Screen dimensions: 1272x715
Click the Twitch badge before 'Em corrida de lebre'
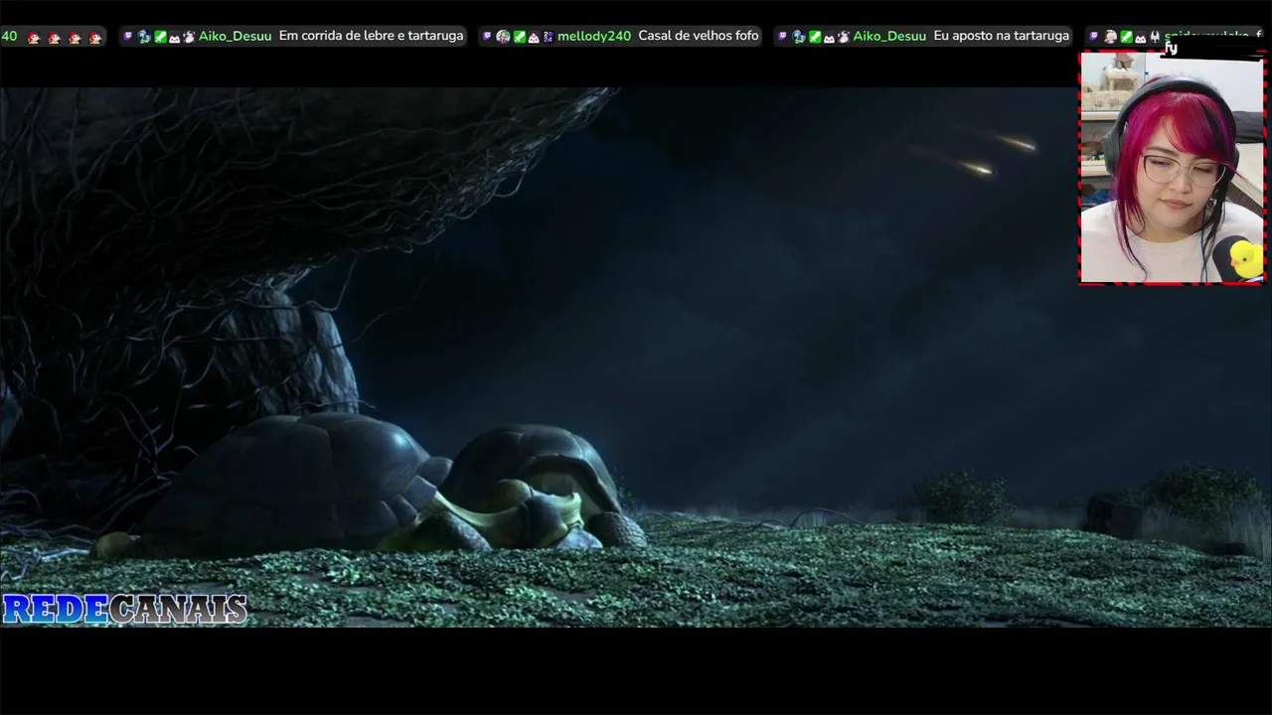tap(127, 36)
